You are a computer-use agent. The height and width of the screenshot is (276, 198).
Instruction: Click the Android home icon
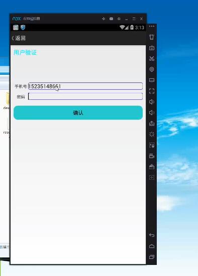152,246
